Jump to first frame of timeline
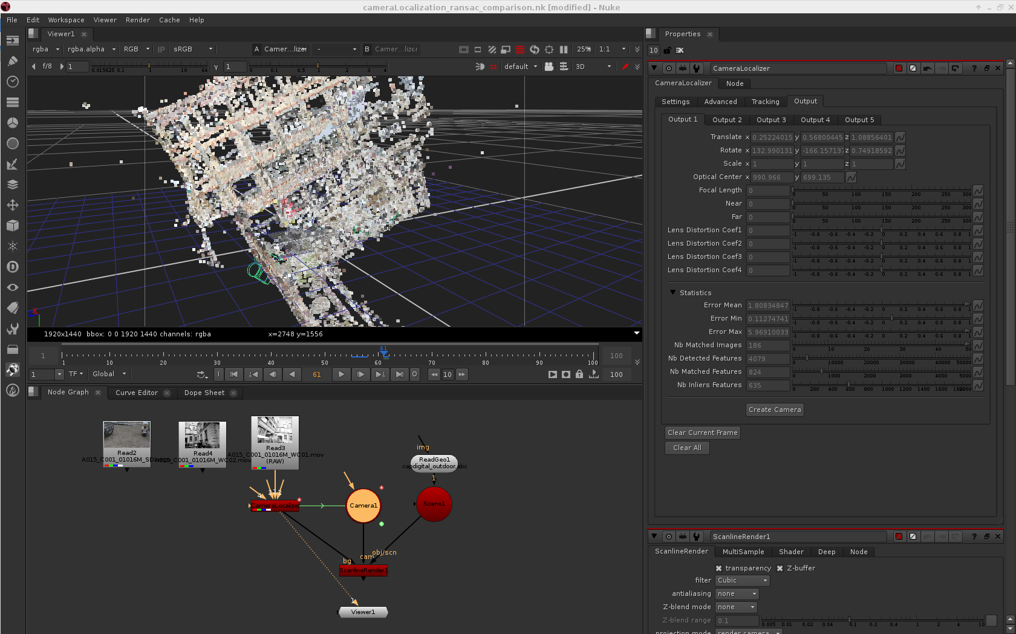Viewport: 1016px width, 634px height. 234,374
